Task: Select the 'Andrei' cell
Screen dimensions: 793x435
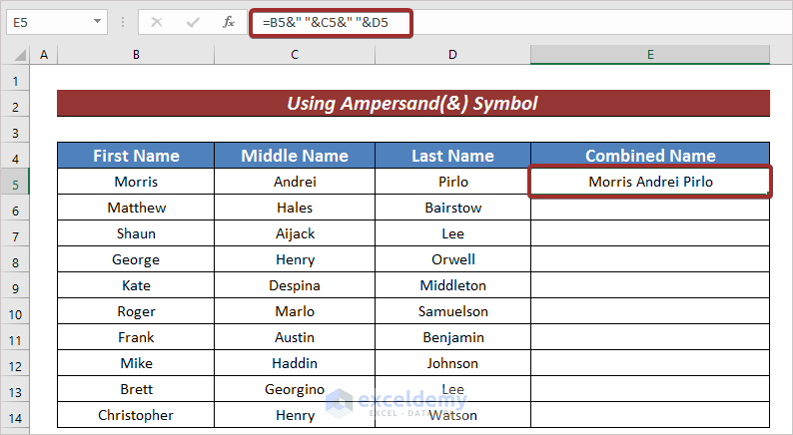Action: coord(295,182)
